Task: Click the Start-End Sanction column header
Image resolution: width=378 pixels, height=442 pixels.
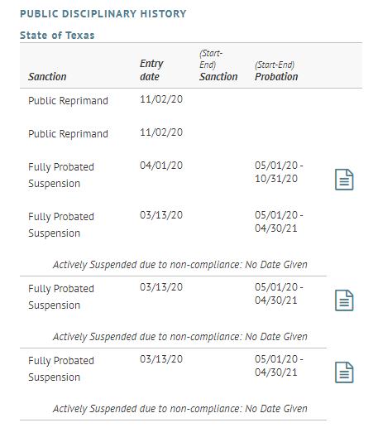Action: (218, 65)
